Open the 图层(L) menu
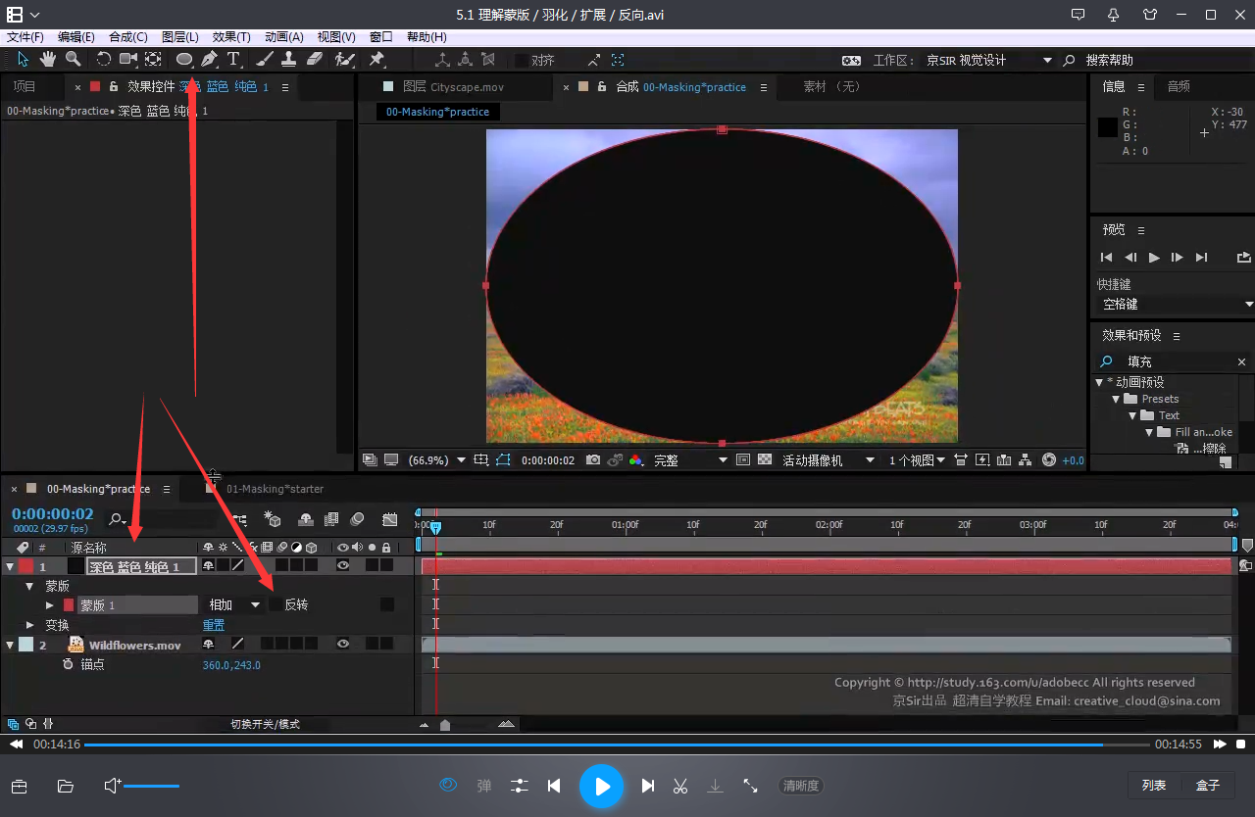1255x817 pixels. (179, 36)
